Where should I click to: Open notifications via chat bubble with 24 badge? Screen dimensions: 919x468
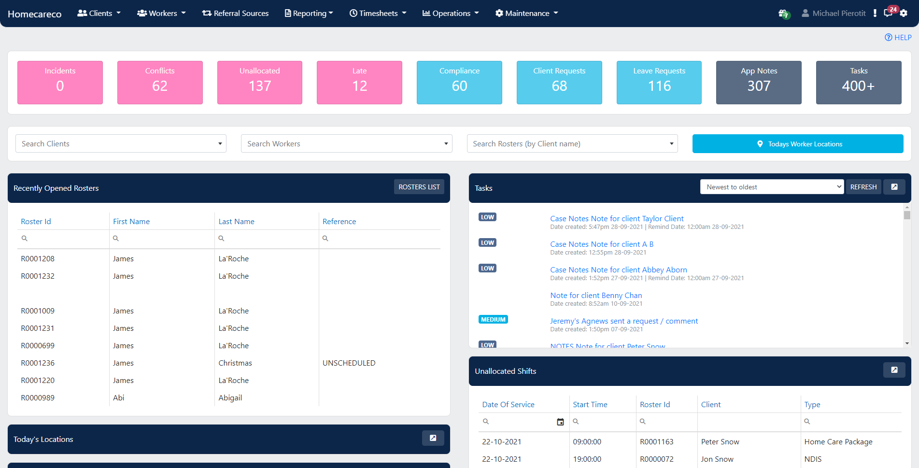tap(888, 13)
